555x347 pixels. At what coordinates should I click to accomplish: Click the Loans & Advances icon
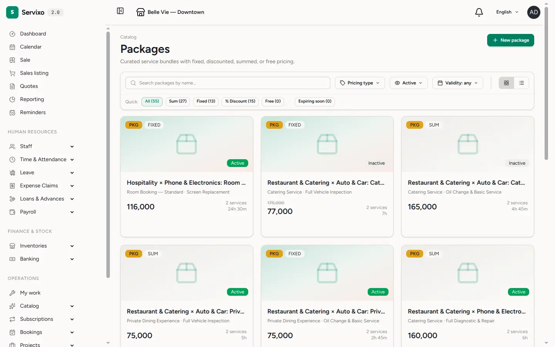coord(12,199)
